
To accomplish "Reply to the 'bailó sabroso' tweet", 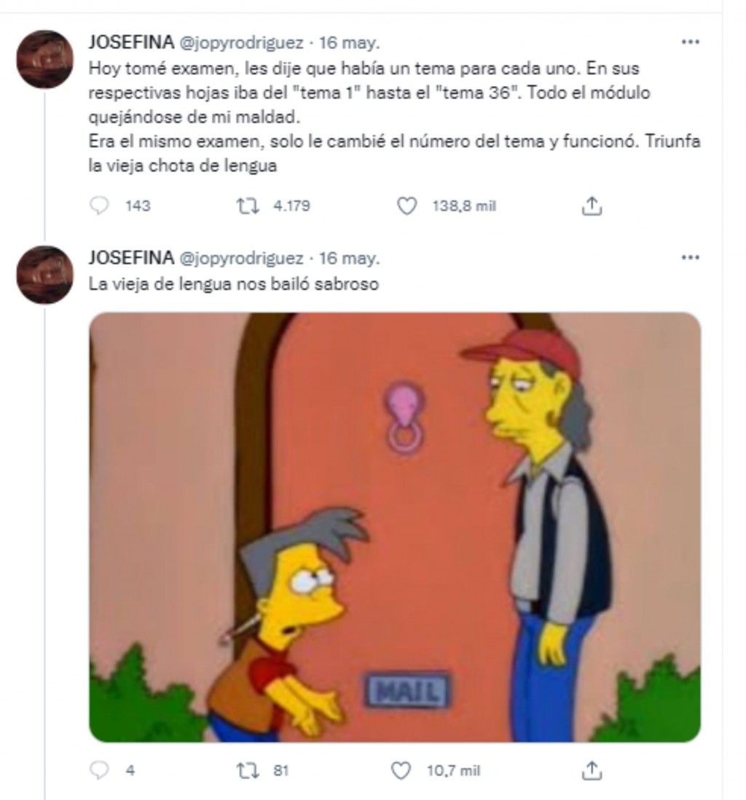I will [x=99, y=771].
